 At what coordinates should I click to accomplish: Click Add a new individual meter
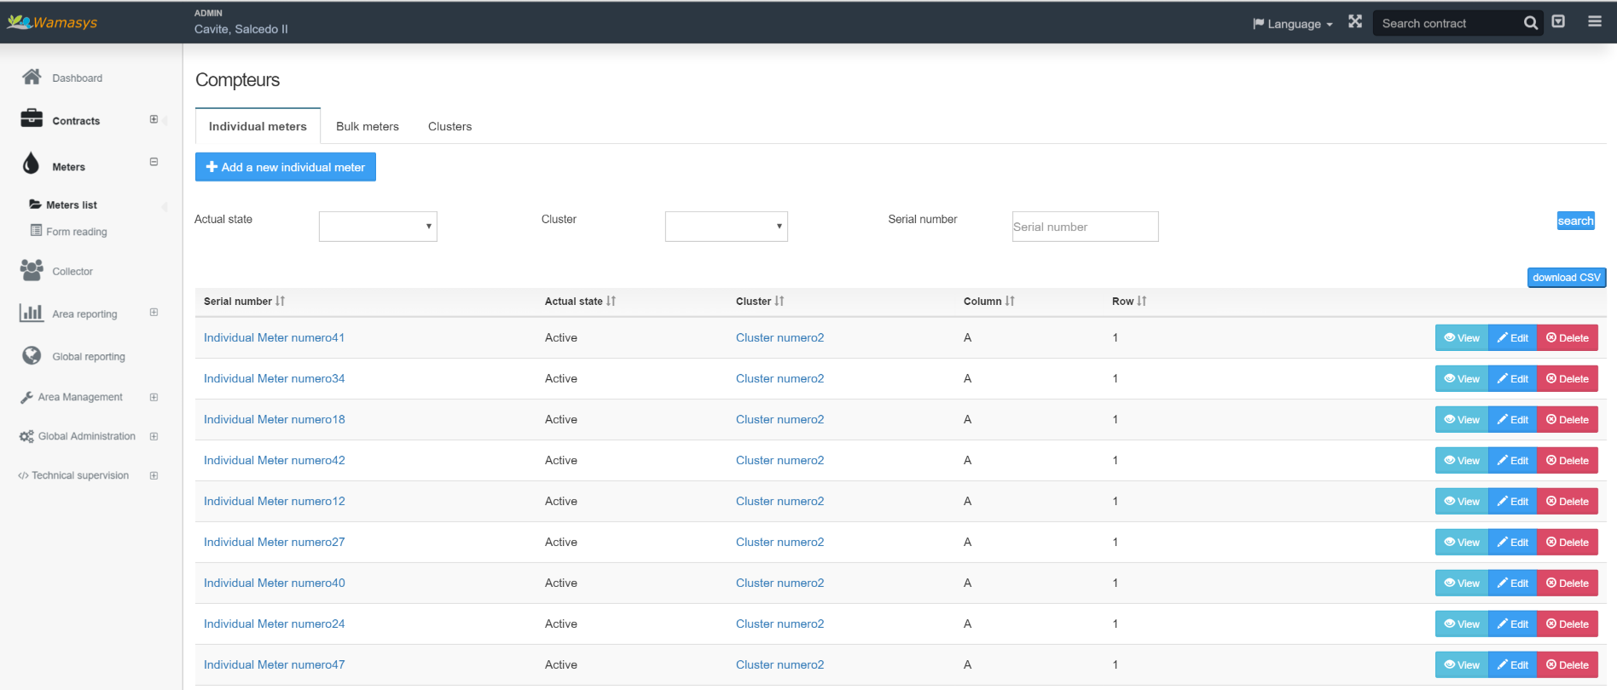click(x=286, y=167)
